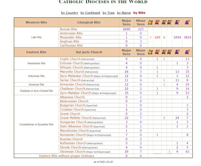The height and width of the screenshot is (166, 201).
Task: Click the Roman Rite major sees count 2690
Action: click(126, 29)
